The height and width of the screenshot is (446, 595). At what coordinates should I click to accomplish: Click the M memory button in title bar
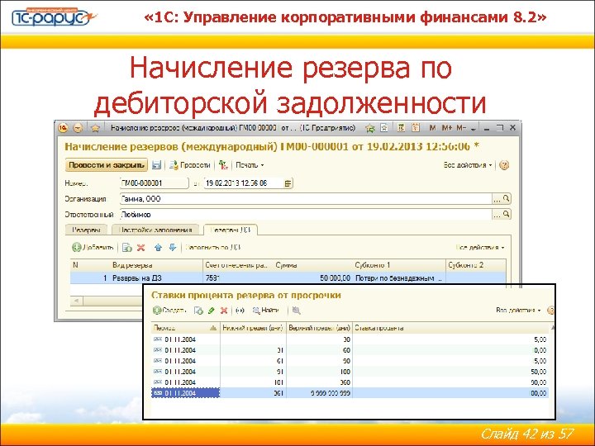pos(432,128)
